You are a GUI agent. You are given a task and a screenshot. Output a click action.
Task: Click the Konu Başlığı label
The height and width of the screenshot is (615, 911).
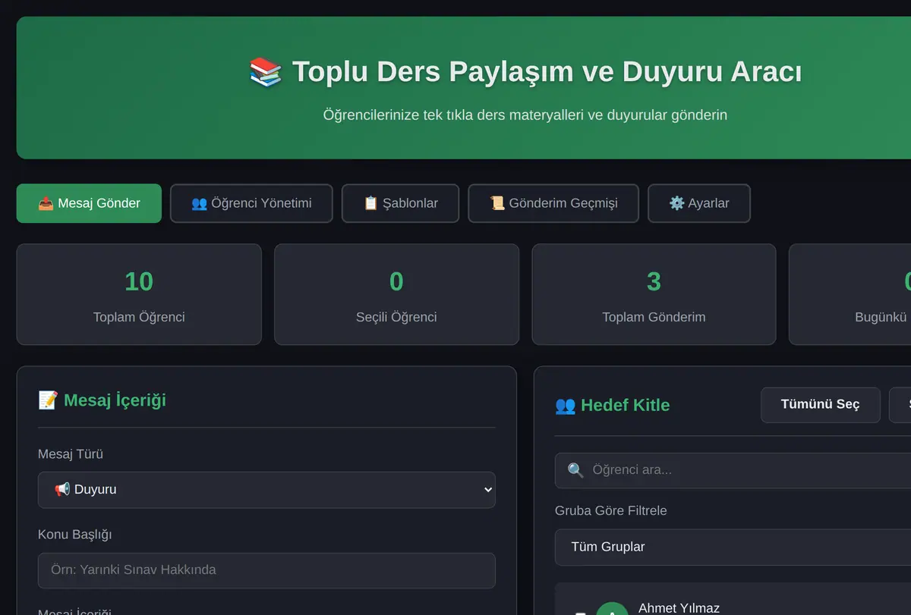click(74, 535)
